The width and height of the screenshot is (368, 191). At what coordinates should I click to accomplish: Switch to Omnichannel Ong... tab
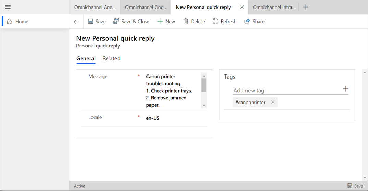(146, 7)
